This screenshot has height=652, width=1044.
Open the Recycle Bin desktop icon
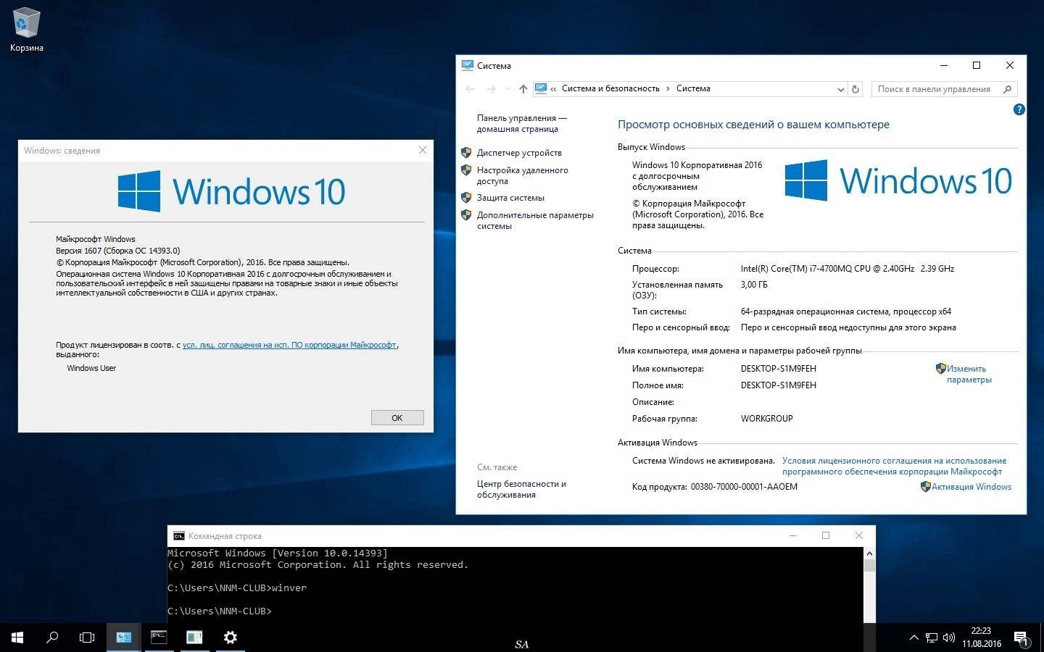point(27,30)
